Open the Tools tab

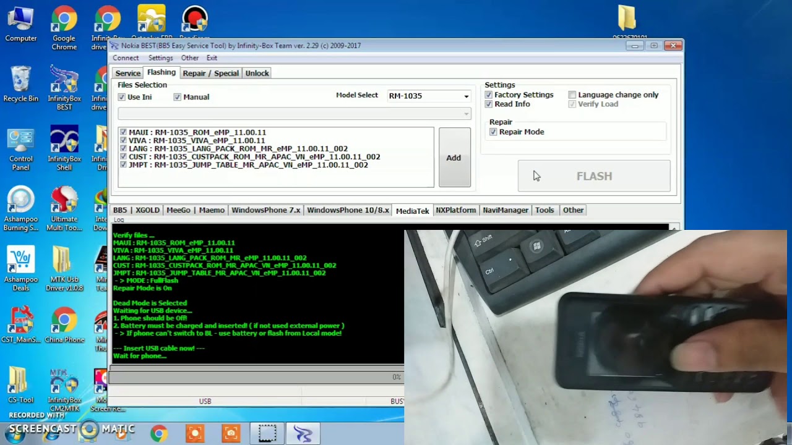tap(544, 210)
